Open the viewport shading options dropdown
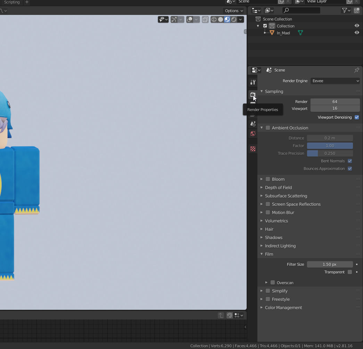This screenshot has height=349, width=363. pos(240,19)
